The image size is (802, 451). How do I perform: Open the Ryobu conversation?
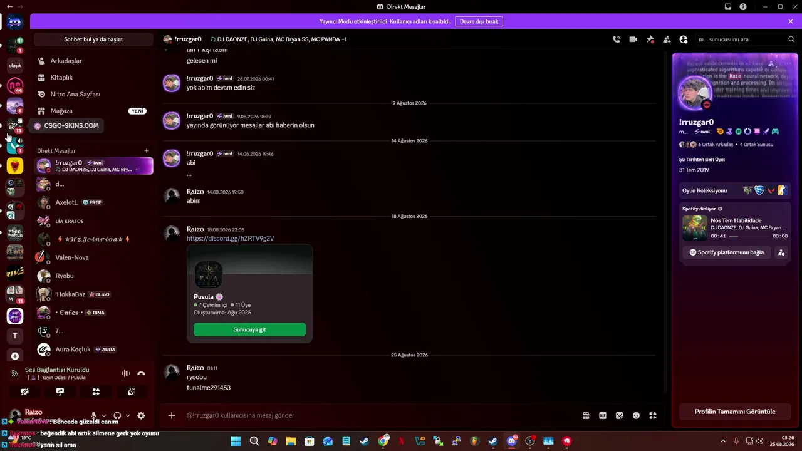93,276
